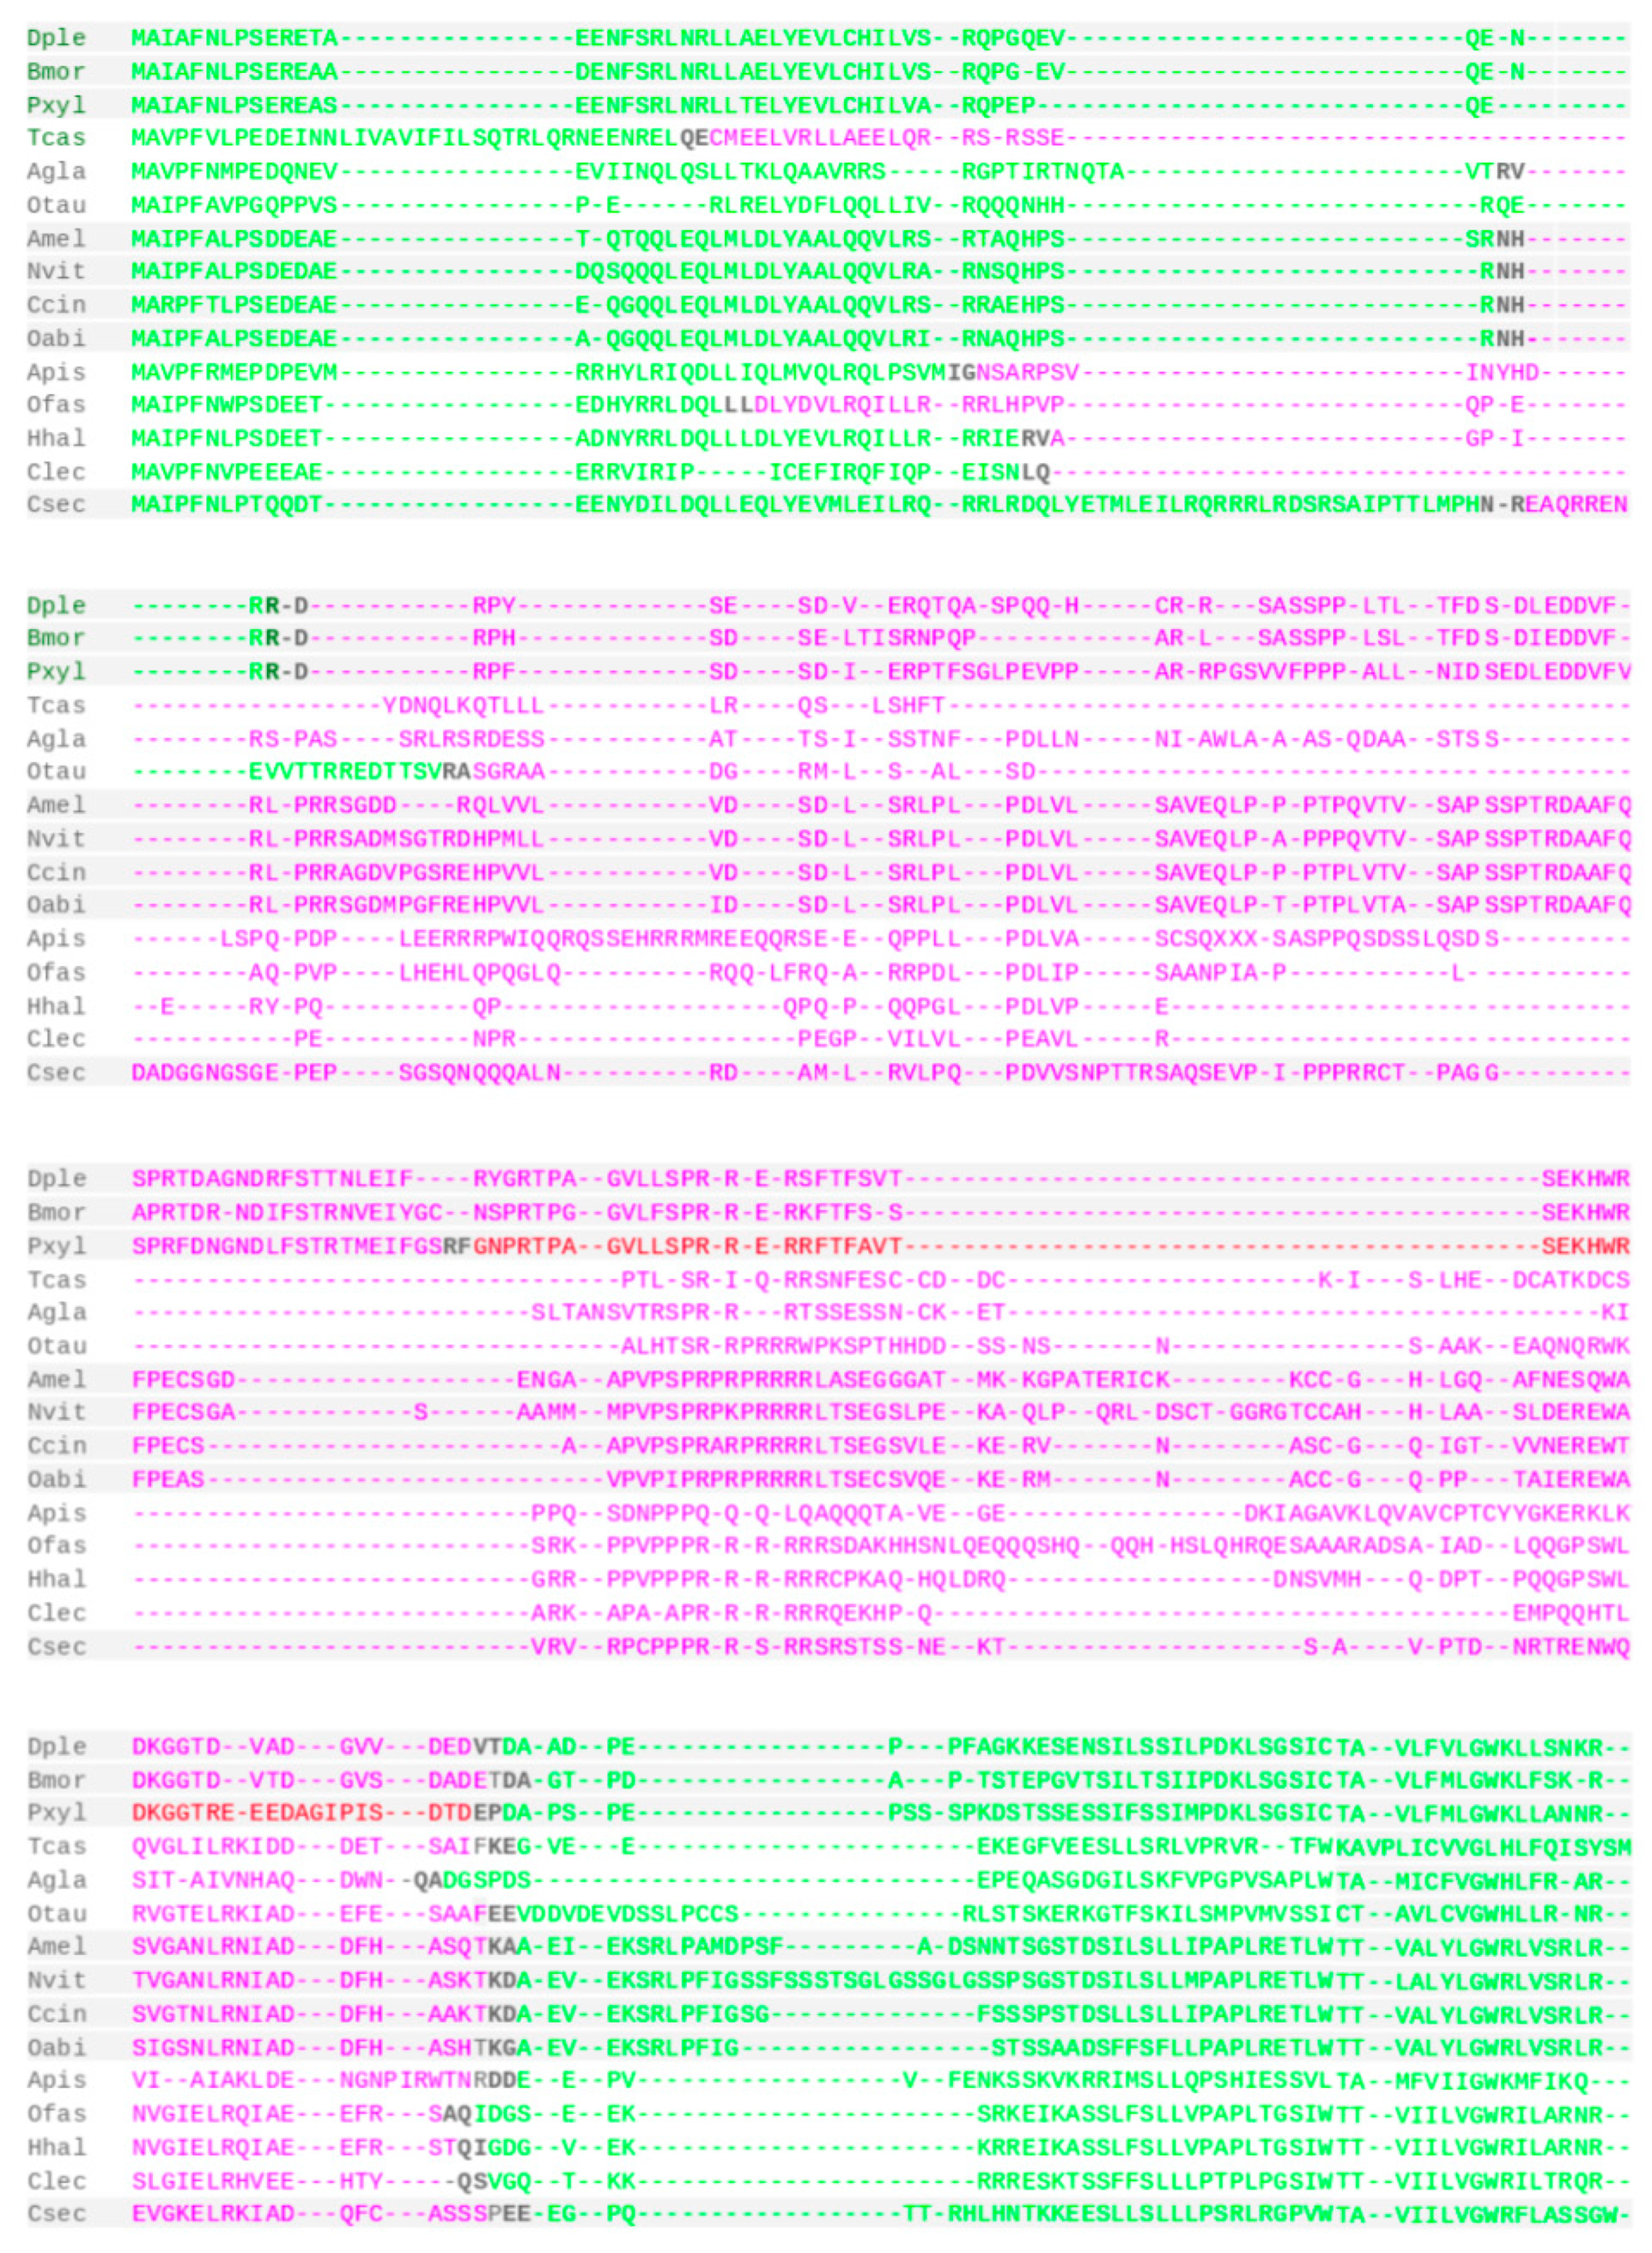This screenshot has width=1652, height=2253.
Task: Select the Otau label in the second block
Action: point(56,771)
